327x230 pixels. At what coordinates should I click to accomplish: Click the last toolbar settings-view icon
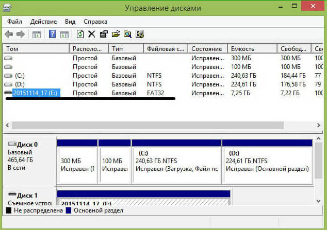tap(140, 34)
